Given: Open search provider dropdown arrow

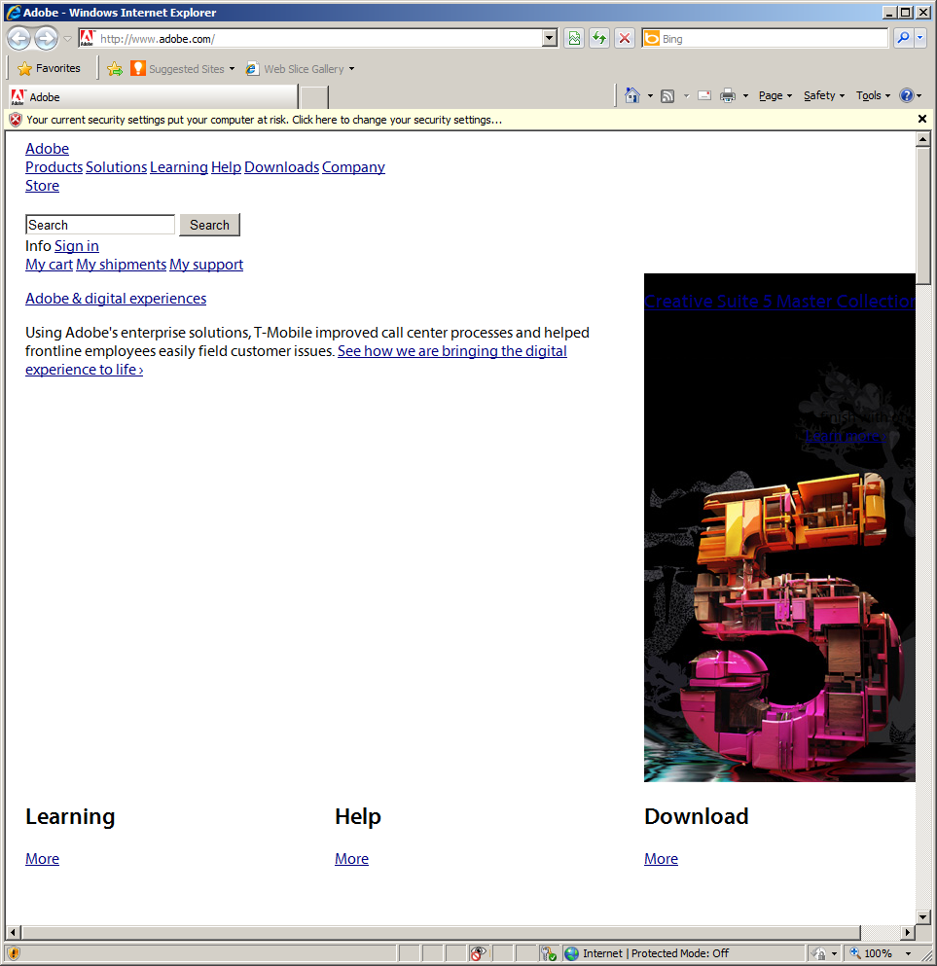Looking at the screenshot, I should point(919,38).
